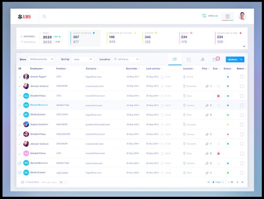Screen dimensions: 264x199
Task: Check the Select box in Donald Demorrev's first row
Action: pos(242,105)
